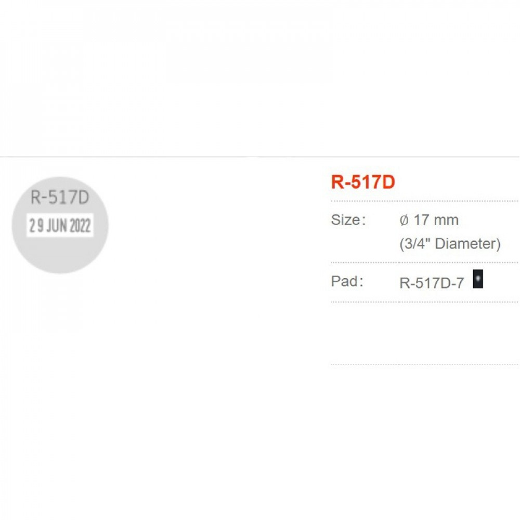The height and width of the screenshot is (520, 520).
Task: Click the empty spec row under Pad
Action: pyautogui.click(x=424, y=333)
